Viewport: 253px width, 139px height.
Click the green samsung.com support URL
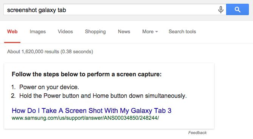point(85,118)
